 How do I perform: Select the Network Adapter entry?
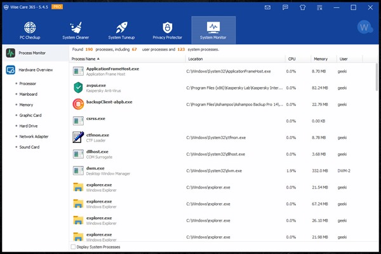click(34, 137)
